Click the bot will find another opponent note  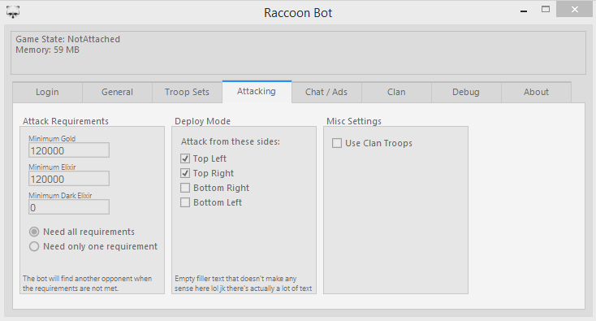click(87, 284)
